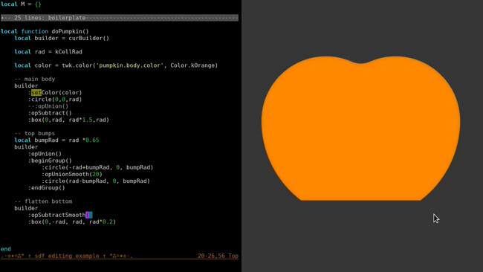Viewport: 483px width, 272px height.
Task: Select the commented-out opUnion line
Action: click(48, 106)
